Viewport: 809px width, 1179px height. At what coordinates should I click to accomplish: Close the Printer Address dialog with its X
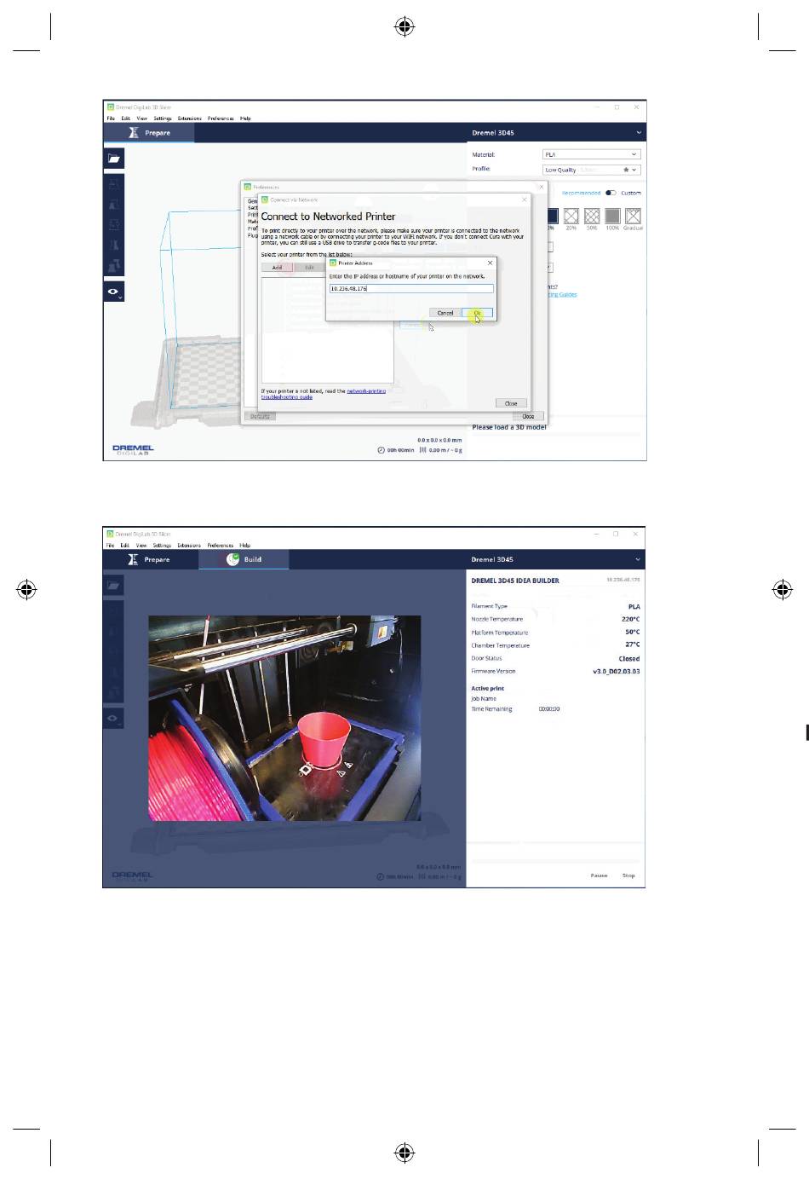(490, 263)
